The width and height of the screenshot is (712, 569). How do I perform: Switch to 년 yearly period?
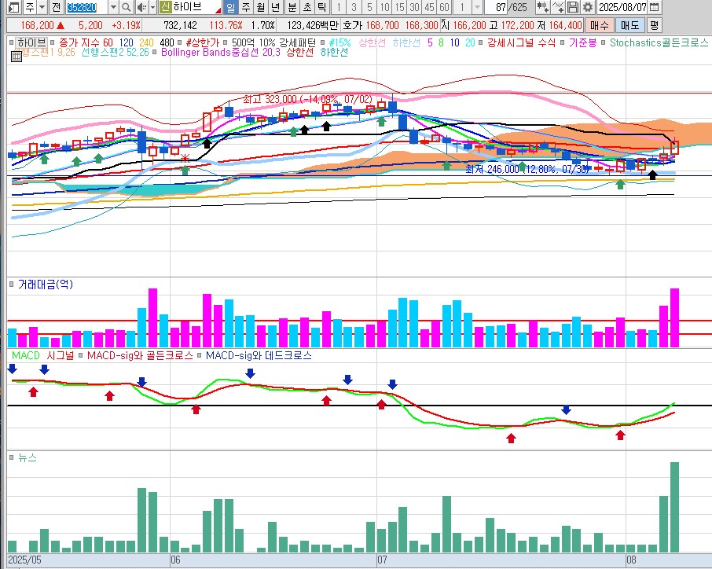[275, 7]
